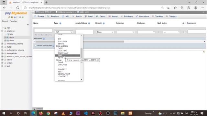Open the phpMyAdmin documentation icon in sidebar
207x116 pixels.
coord(15,17)
